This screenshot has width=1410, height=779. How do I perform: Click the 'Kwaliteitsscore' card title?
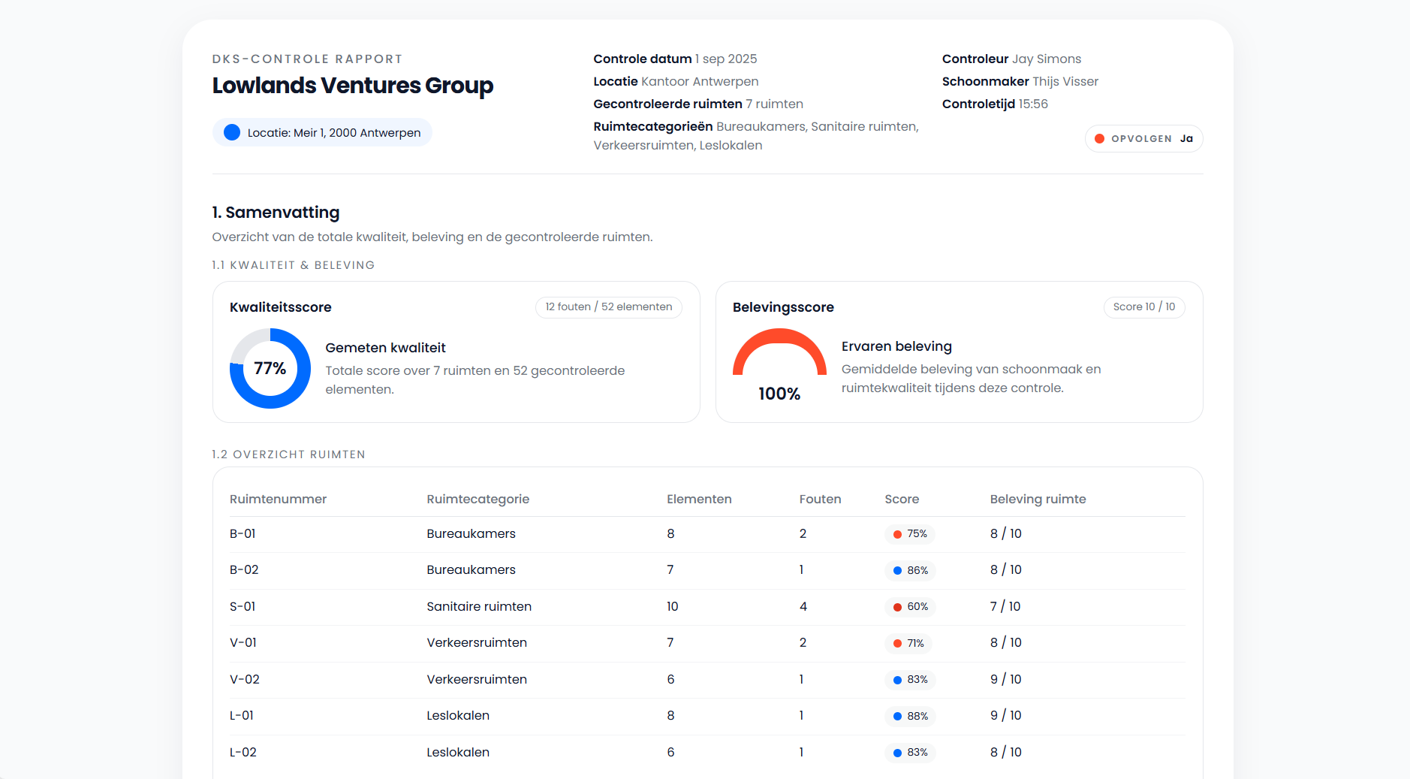[x=281, y=307]
